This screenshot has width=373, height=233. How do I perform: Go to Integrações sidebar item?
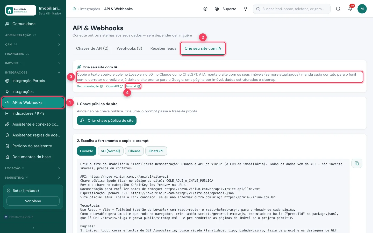coord(33,92)
